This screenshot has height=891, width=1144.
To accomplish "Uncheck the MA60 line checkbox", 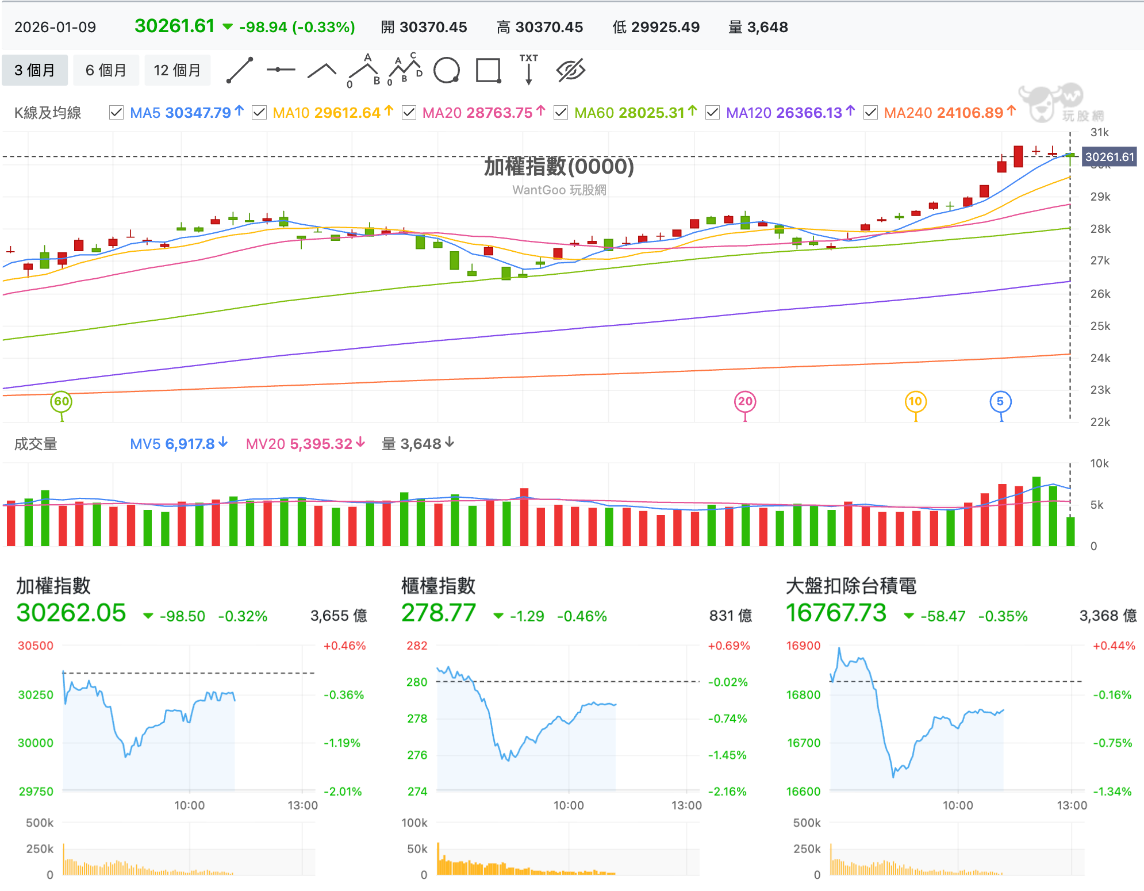I will (x=561, y=113).
